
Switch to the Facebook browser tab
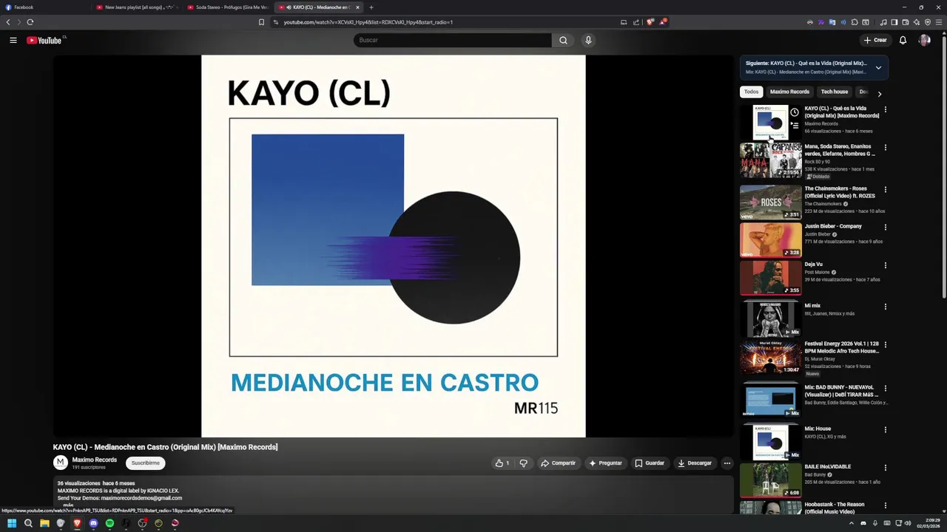pos(44,7)
